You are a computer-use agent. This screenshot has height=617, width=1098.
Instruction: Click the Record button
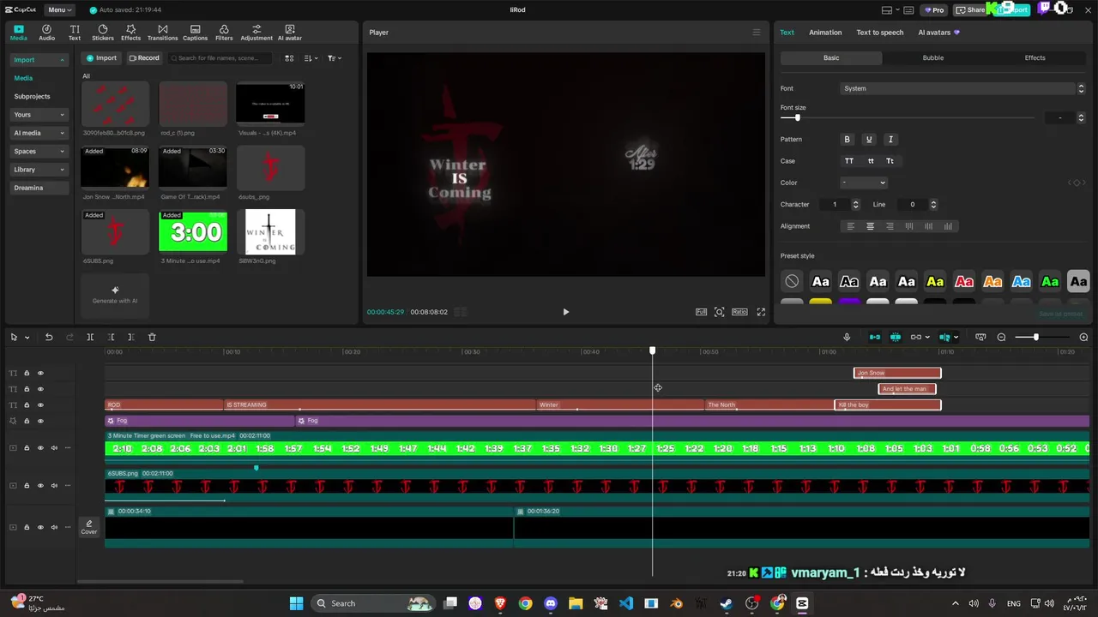144,58
